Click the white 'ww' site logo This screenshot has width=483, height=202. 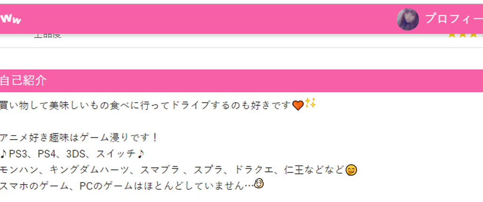point(11,19)
